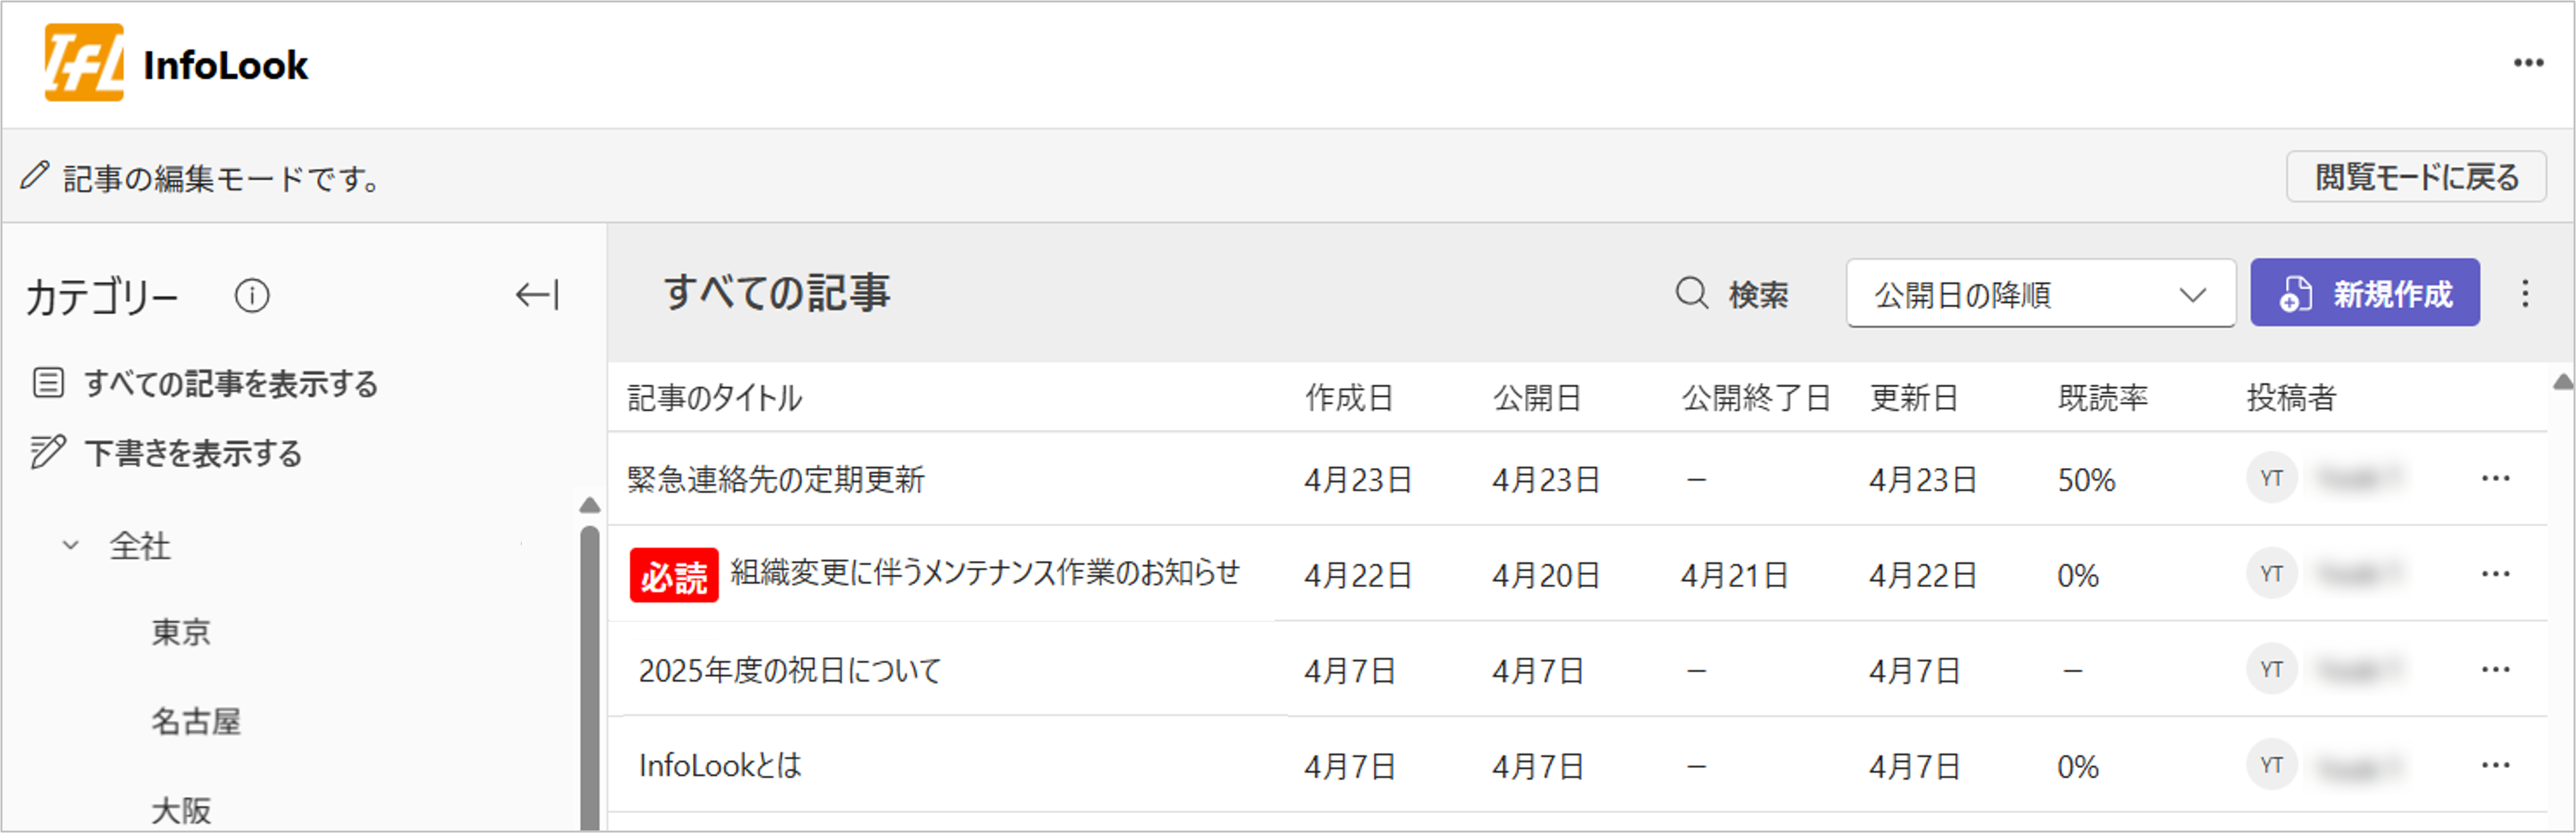This screenshot has width=2576, height=833.
Task: Click the category info icon
Action: coord(252,295)
